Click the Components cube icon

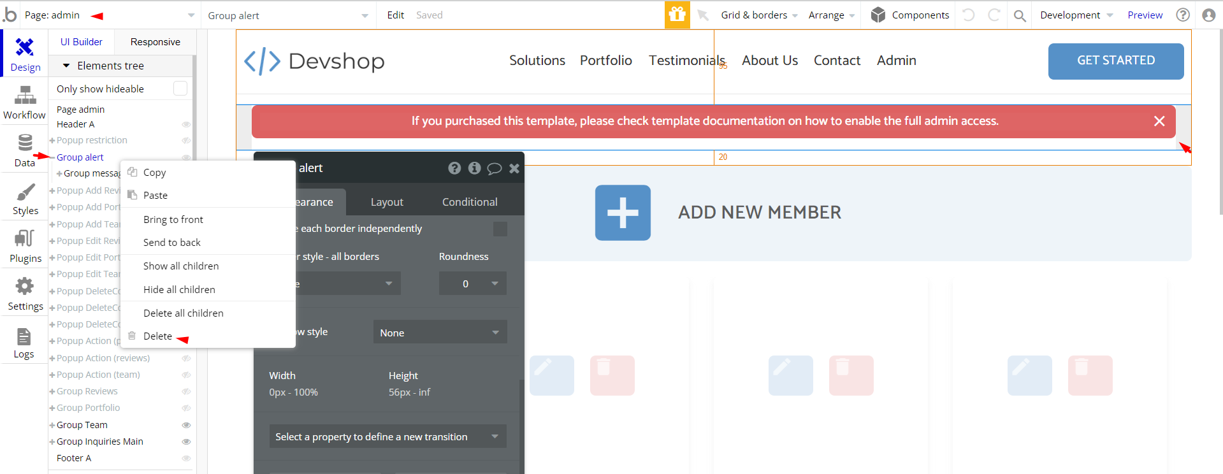point(878,15)
